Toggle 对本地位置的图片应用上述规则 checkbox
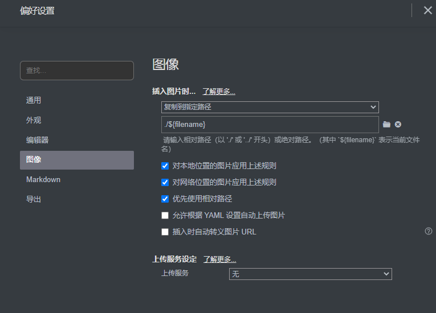Viewport: 436px width, 313px height. click(165, 166)
